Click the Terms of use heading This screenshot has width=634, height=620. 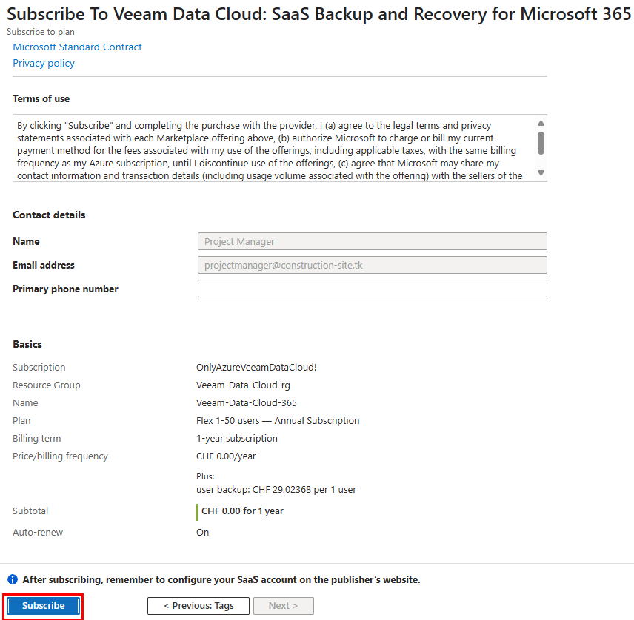[41, 98]
